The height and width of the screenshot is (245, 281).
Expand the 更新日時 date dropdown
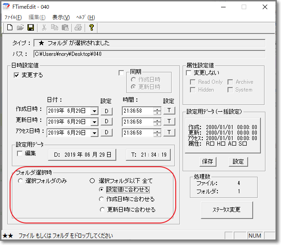94,122
